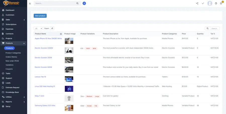The width and height of the screenshot is (226, 114).
Task: Open Linux SSD Web Hosting 01 link
Action: pyautogui.click(x=45, y=86)
